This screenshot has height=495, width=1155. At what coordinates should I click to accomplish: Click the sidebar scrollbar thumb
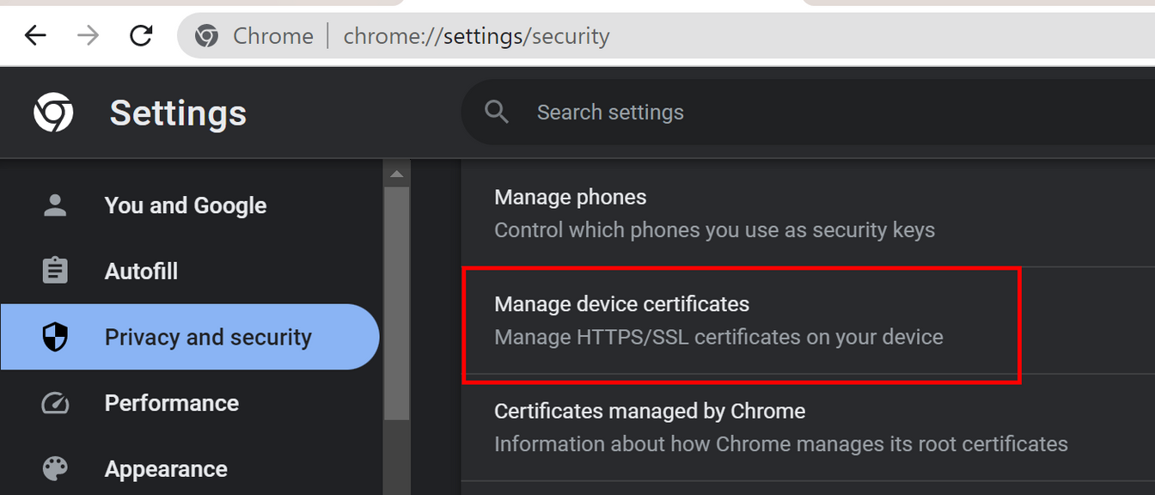click(x=396, y=303)
